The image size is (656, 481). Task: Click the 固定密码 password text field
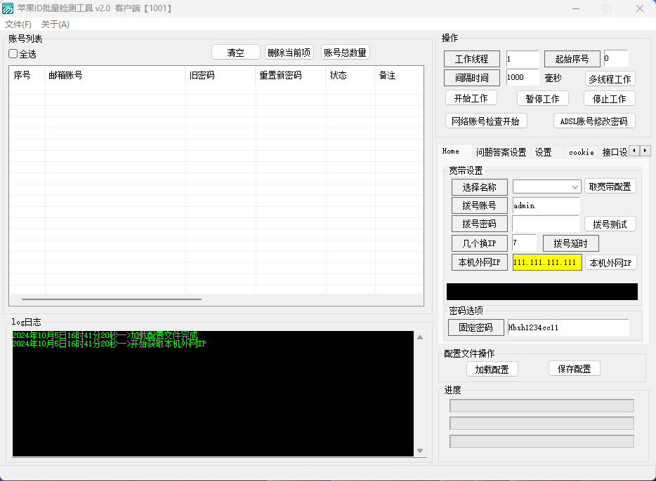pyautogui.click(x=568, y=327)
